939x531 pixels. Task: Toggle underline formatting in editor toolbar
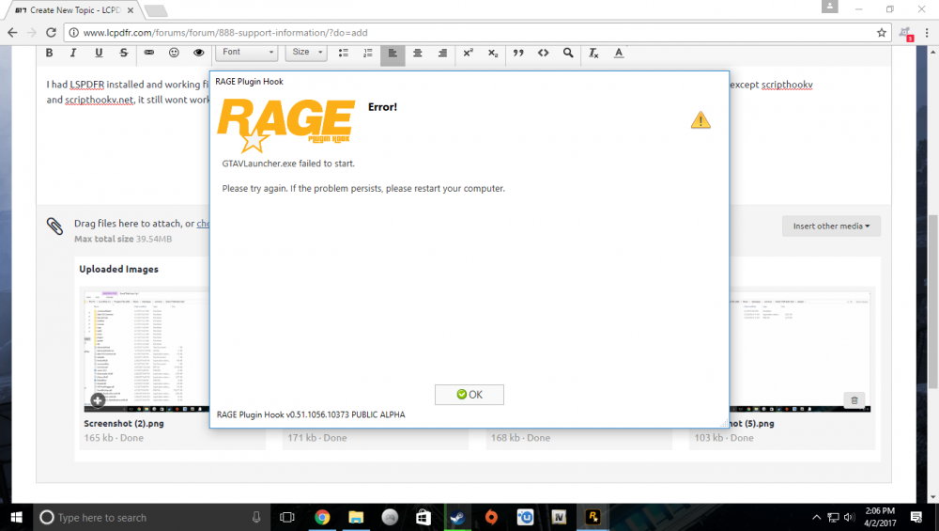point(99,53)
